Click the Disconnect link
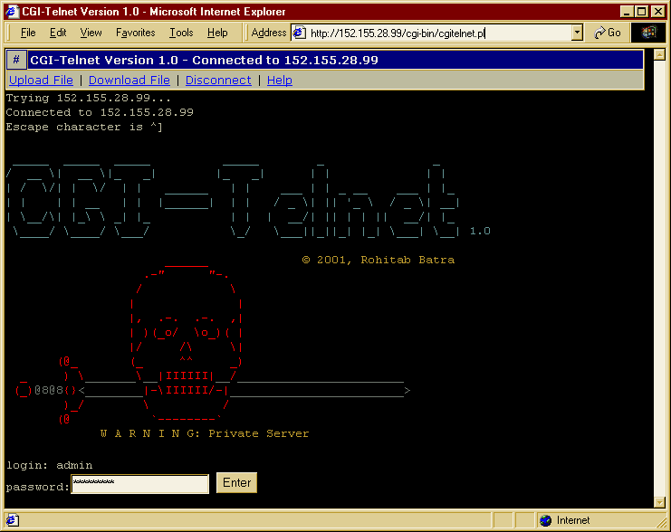 pyautogui.click(x=218, y=80)
